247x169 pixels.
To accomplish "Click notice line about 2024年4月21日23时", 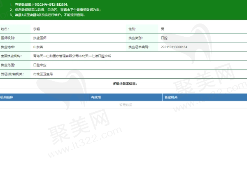I will 39,5.
